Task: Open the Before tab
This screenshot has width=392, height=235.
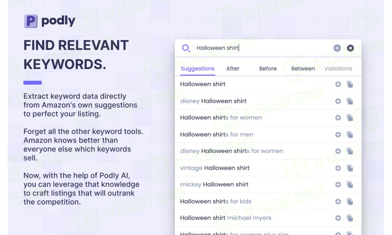Action: pyautogui.click(x=268, y=69)
